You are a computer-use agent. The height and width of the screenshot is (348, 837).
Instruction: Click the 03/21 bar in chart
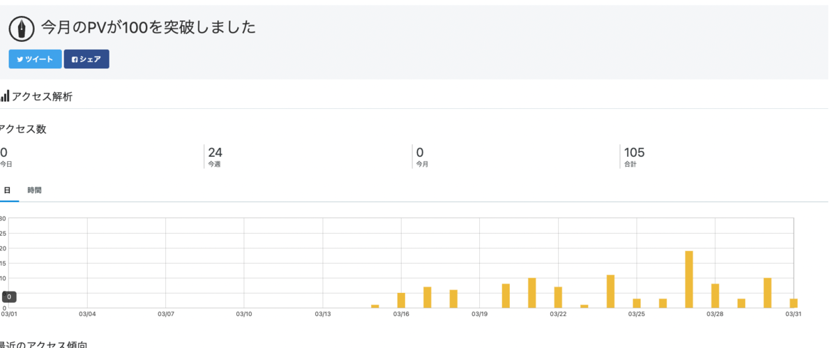click(532, 293)
